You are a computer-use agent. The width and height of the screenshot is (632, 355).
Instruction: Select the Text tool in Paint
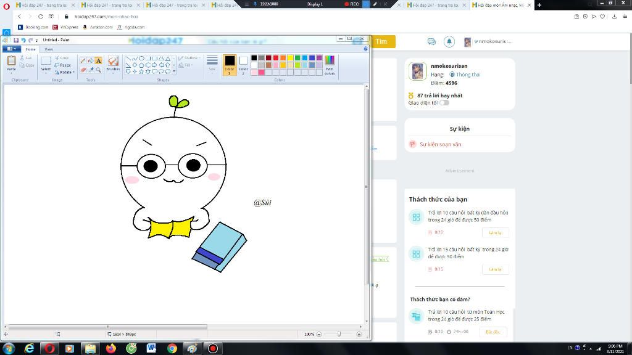click(98, 60)
